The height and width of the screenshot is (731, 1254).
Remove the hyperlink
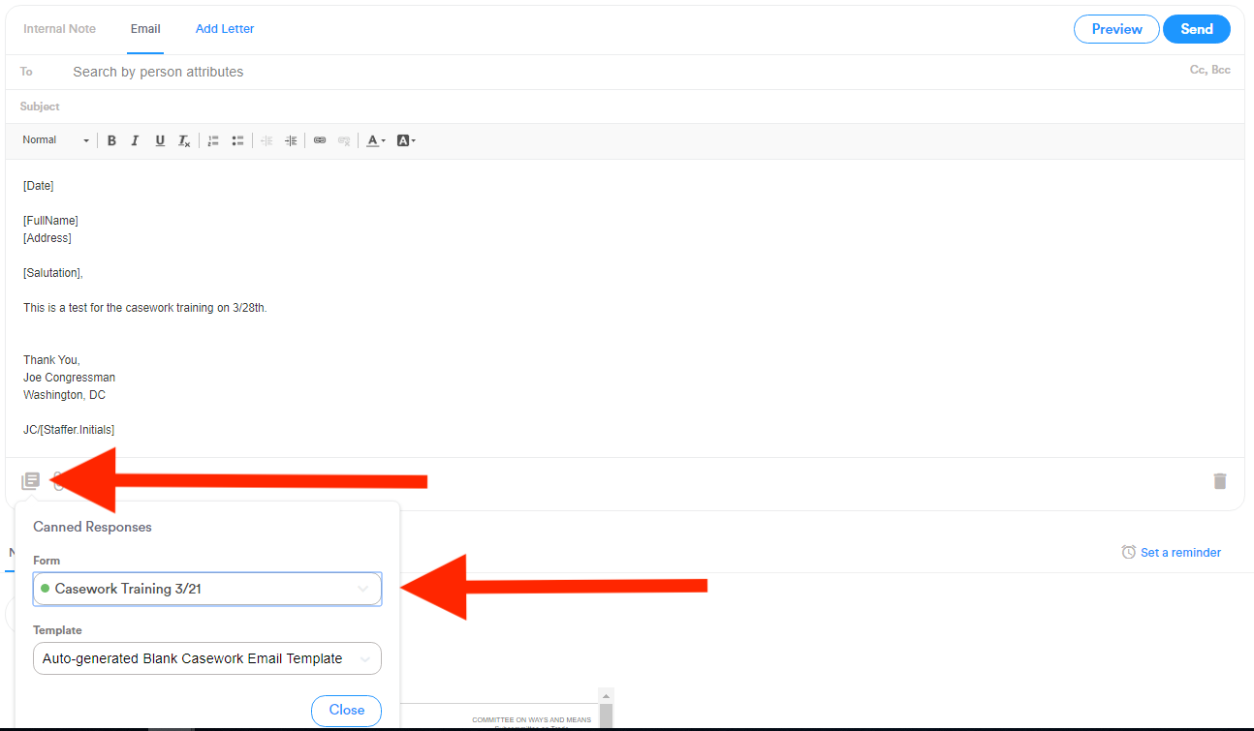344,140
